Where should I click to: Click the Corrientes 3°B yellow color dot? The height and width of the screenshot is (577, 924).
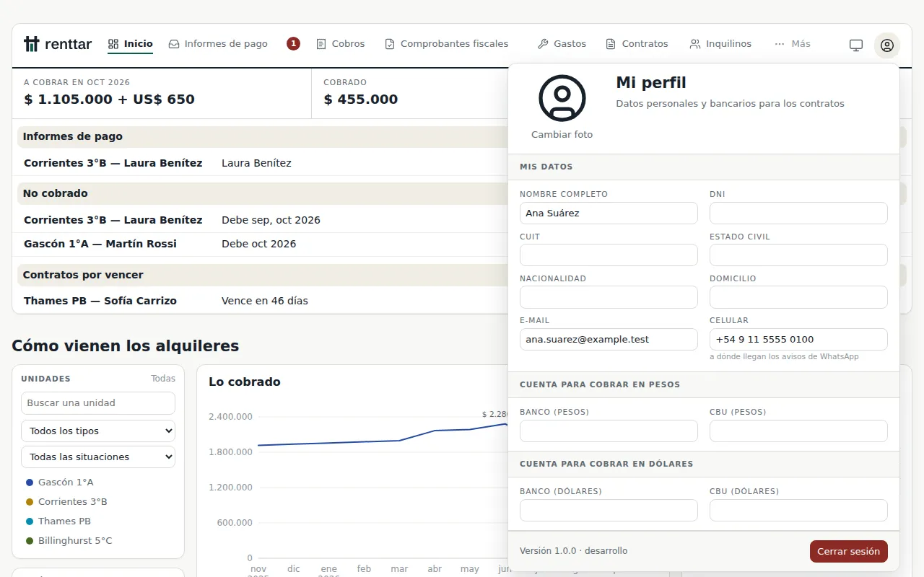click(x=30, y=501)
